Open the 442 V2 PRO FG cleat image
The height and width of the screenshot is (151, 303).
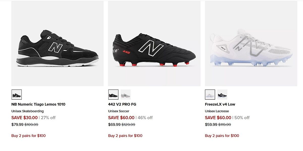[154, 48]
